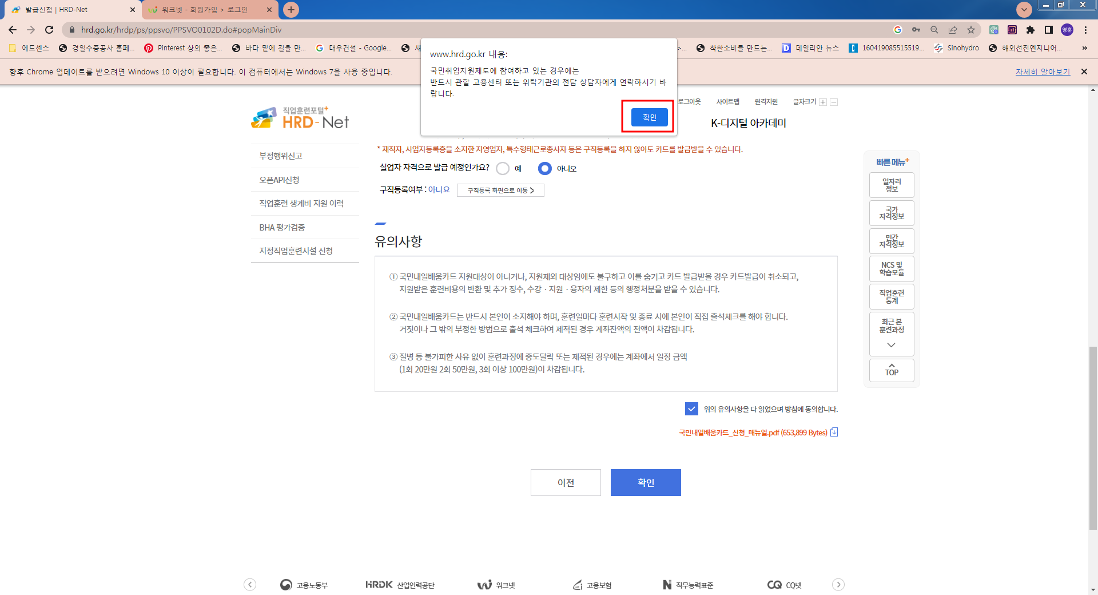Select the 예 radio button
The height and width of the screenshot is (595, 1098).
point(504,168)
